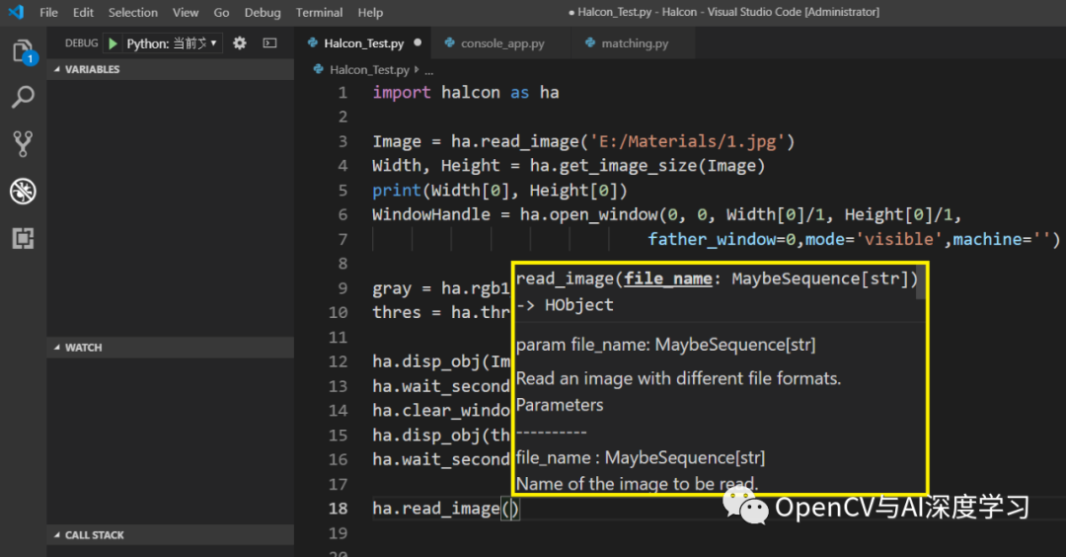The image size is (1066, 557).
Task: Click 'thres' variable on line 10
Action: (397, 313)
